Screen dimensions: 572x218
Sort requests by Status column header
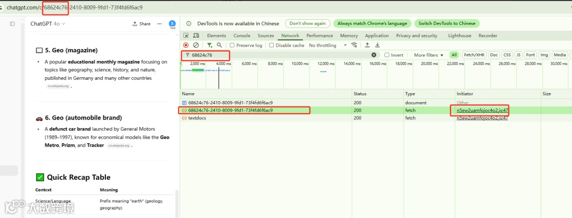coord(378,94)
